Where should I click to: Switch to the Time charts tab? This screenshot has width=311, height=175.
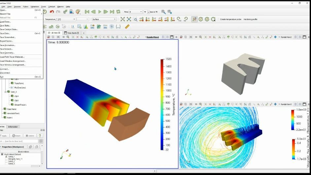(72, 33)
